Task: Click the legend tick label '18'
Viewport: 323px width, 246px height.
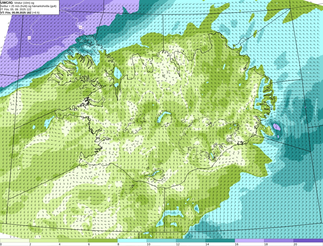Action: [266, 244]
